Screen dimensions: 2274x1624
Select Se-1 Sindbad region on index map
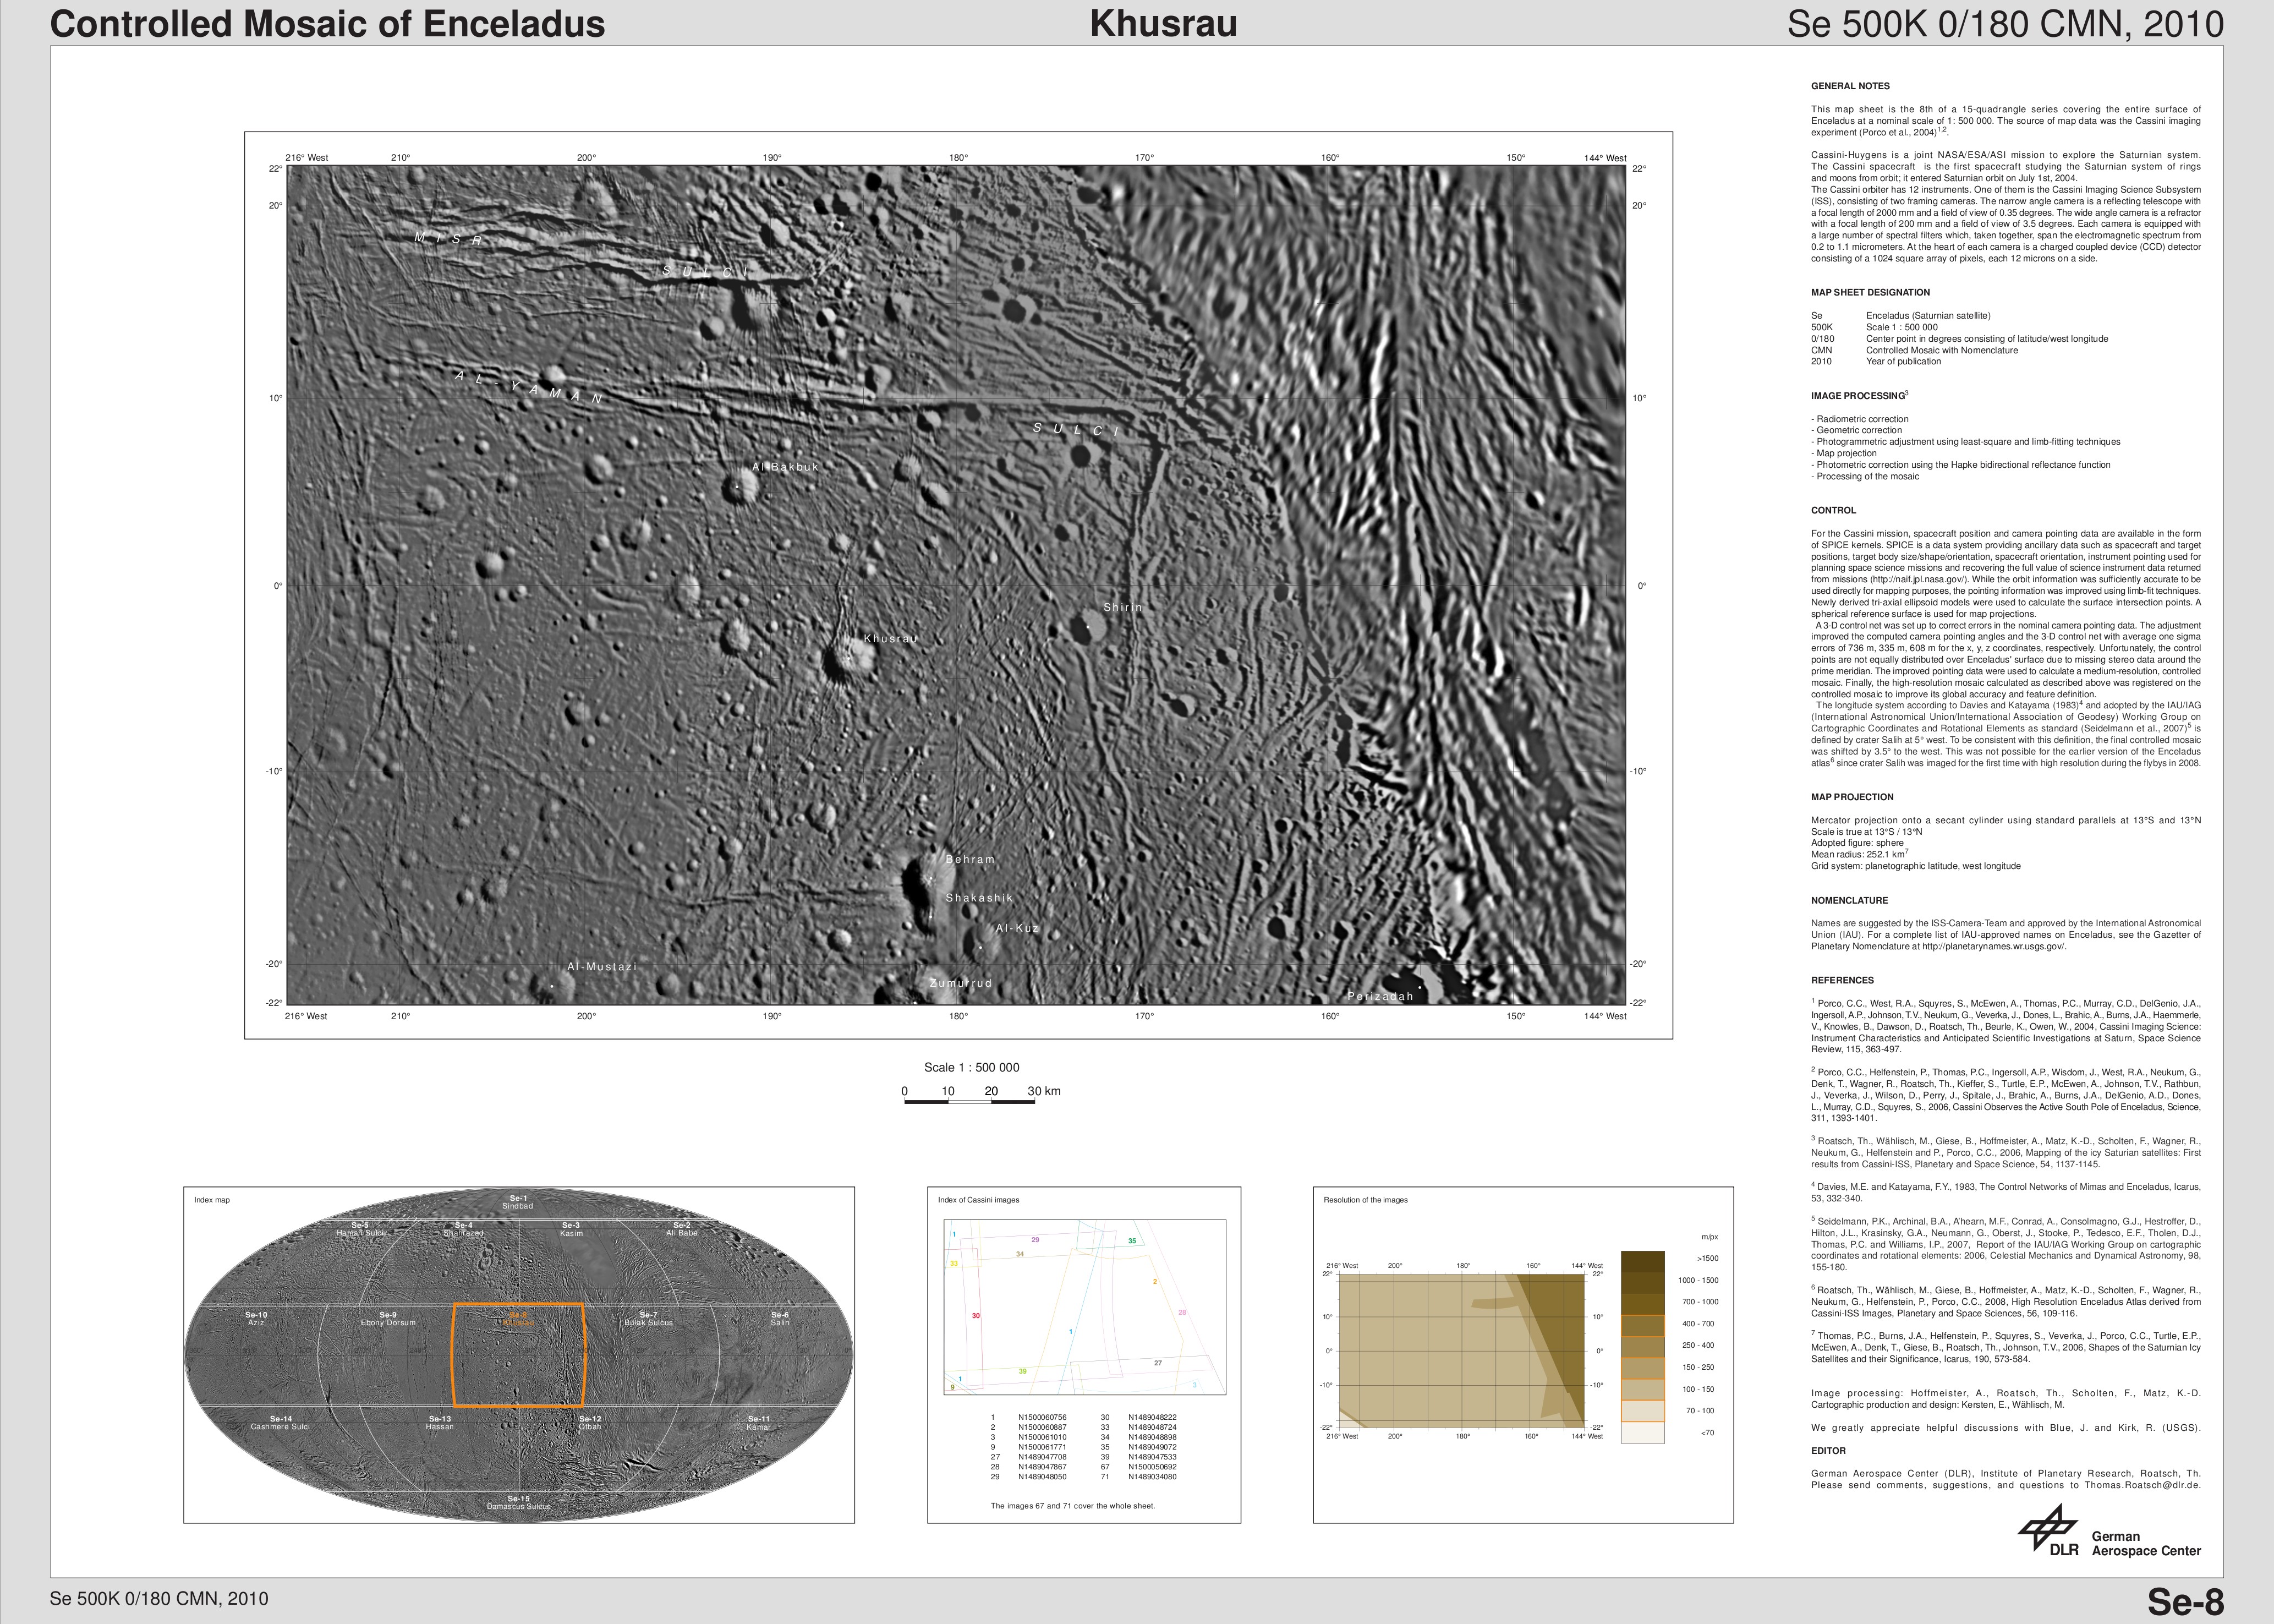pos(518,1202)
